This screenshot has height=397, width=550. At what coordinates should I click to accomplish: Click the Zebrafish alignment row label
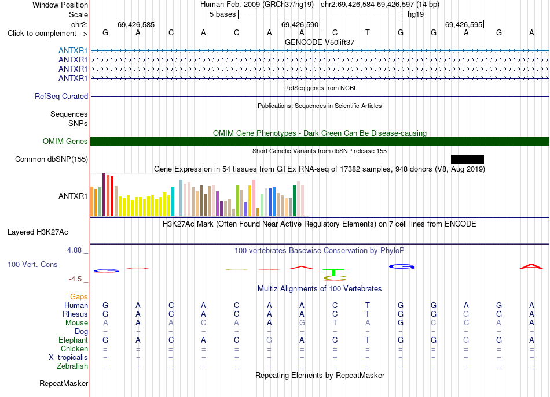tap(72, 366)
